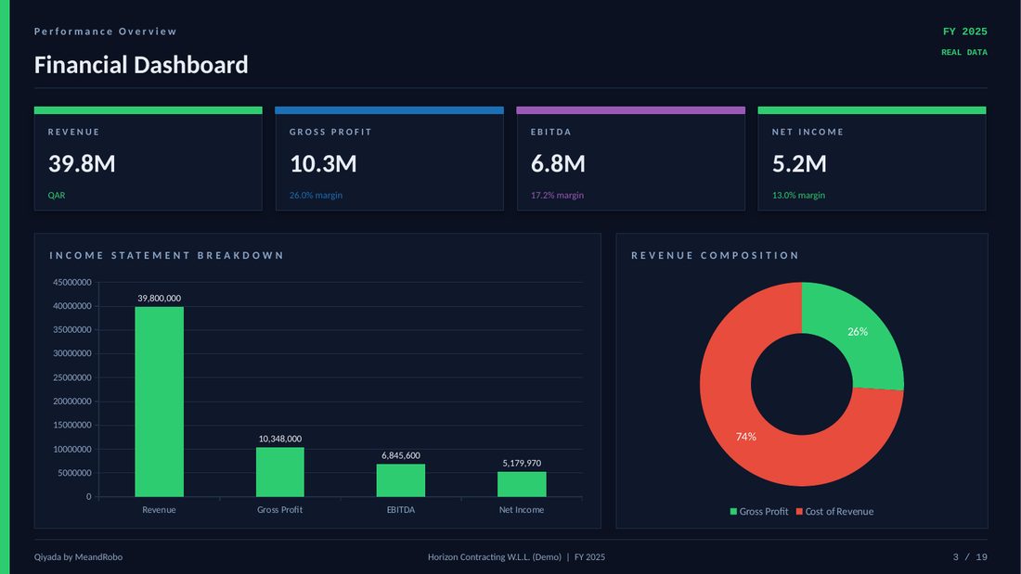
Task: Click the Gross Profit bar in the bar chart
Action: [x=280, y=472]
